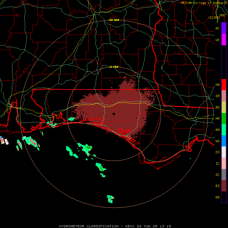Click the 13:15 timestamp
228x228 pixels.
pos(165,226)
